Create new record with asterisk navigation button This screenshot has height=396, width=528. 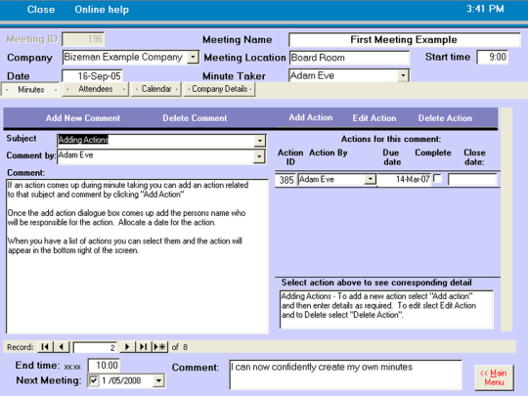(159, 346)
